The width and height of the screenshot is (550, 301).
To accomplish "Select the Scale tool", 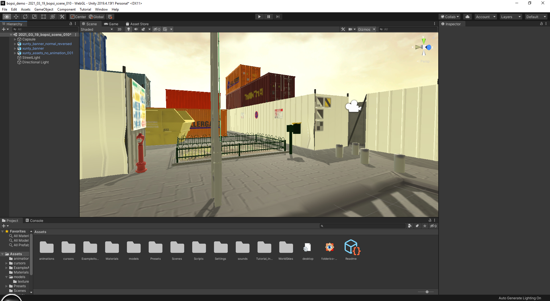I will click(34, 16).
